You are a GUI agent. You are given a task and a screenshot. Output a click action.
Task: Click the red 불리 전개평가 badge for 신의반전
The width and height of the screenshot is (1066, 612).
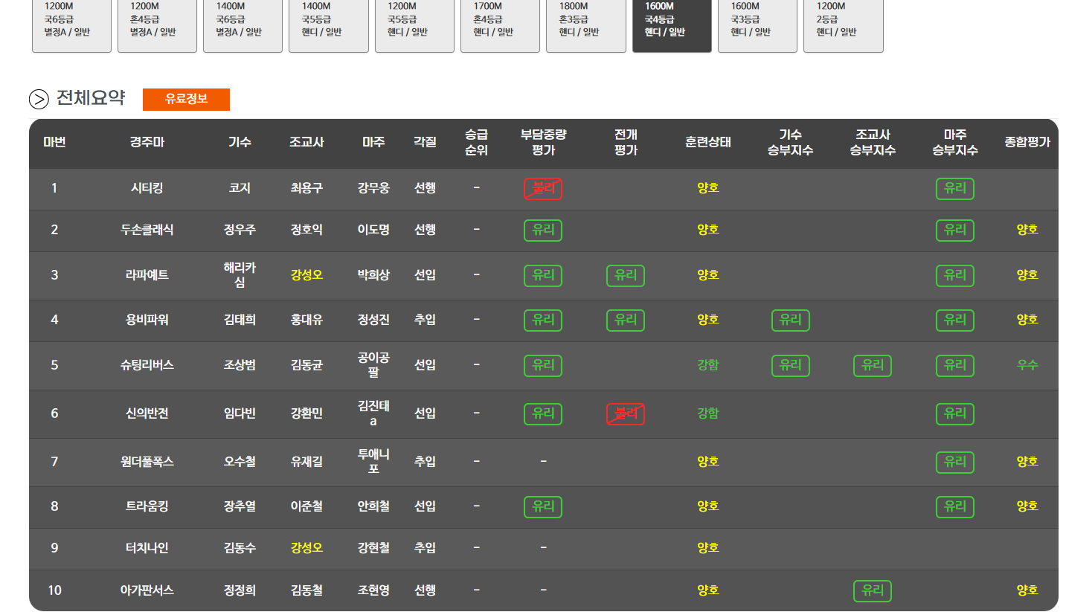[x=625, y=414]
